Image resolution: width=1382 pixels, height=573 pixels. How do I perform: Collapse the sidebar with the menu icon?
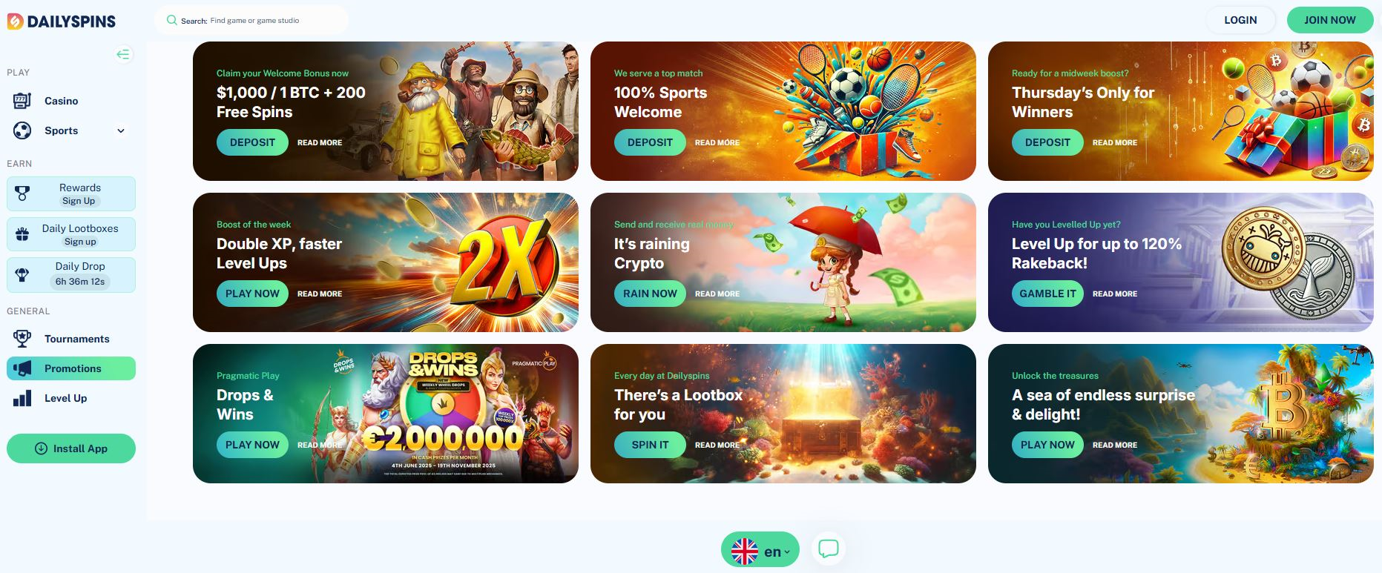(x=123, y=54)
